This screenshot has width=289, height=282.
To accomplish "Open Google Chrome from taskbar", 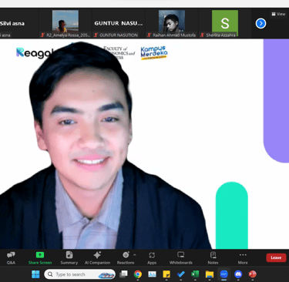I will pyautogui.click(x=138, y=274).
